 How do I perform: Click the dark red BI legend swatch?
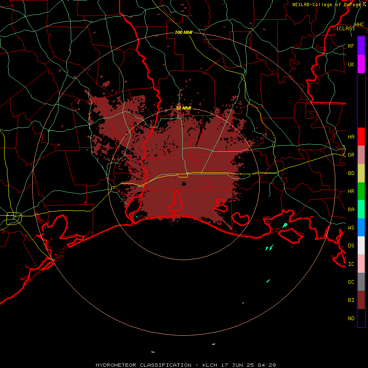(x=361, y=300)
